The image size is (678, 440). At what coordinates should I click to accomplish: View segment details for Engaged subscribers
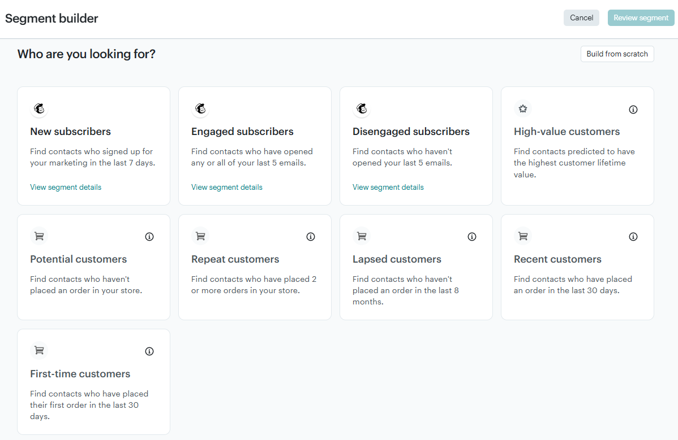[x=227, y=187]
